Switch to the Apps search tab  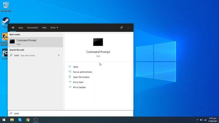21,28
